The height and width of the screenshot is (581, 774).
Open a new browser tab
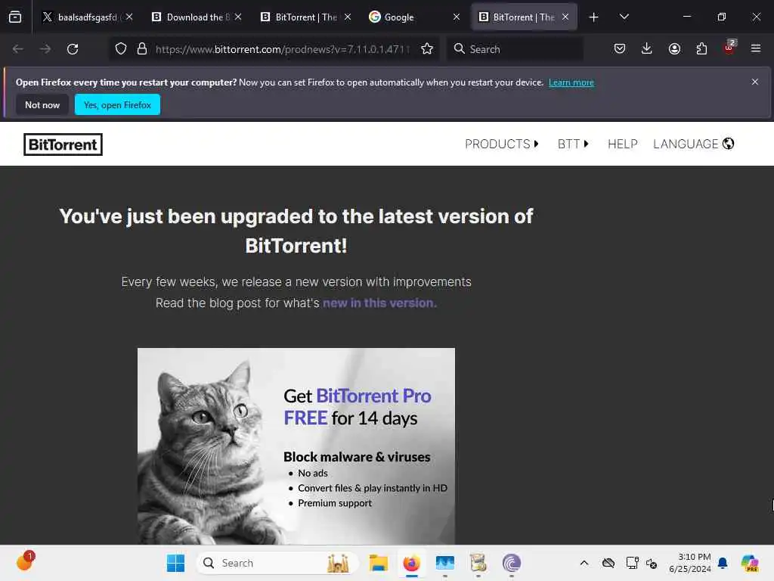click(x=594, y=17)
